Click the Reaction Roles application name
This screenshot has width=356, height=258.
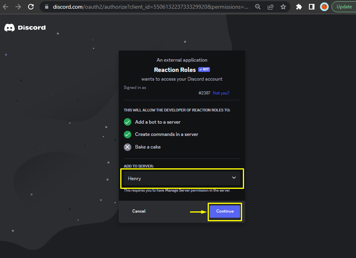click(x=175, y=70)
